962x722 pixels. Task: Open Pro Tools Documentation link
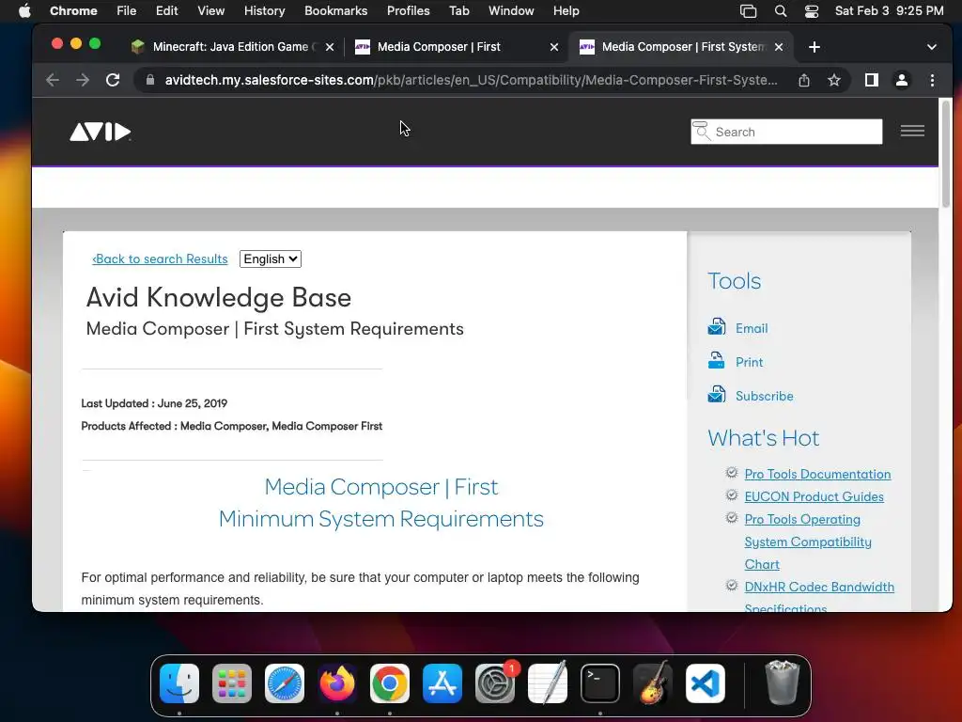tap(818, 474)
